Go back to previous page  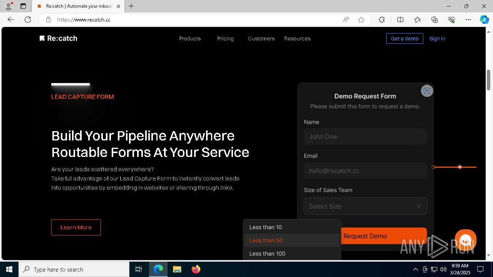[x=11, y=20]
